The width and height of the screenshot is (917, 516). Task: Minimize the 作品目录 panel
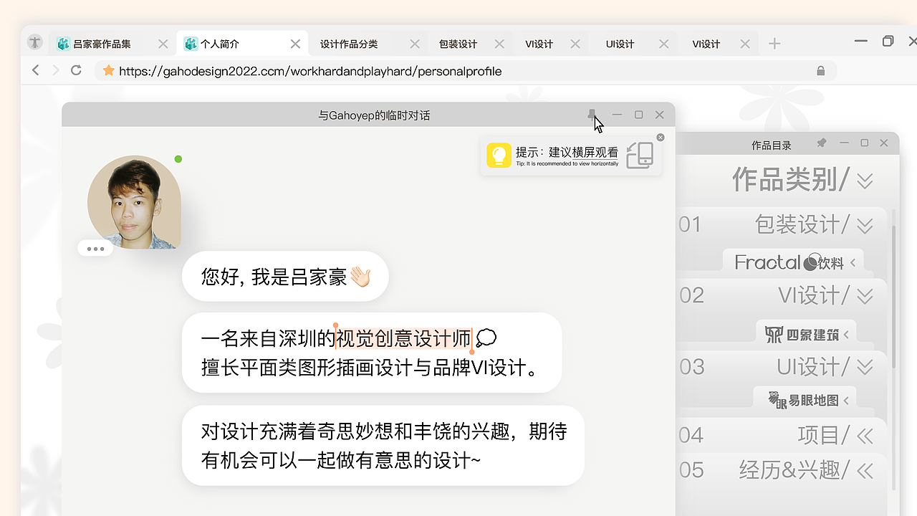[845, 143]
